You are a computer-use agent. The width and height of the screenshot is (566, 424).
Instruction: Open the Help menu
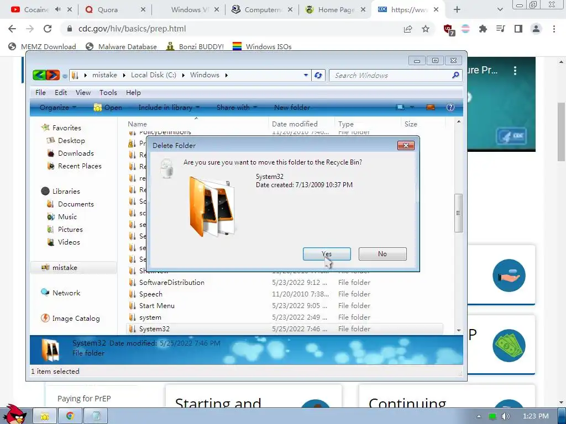click(133, 93)
